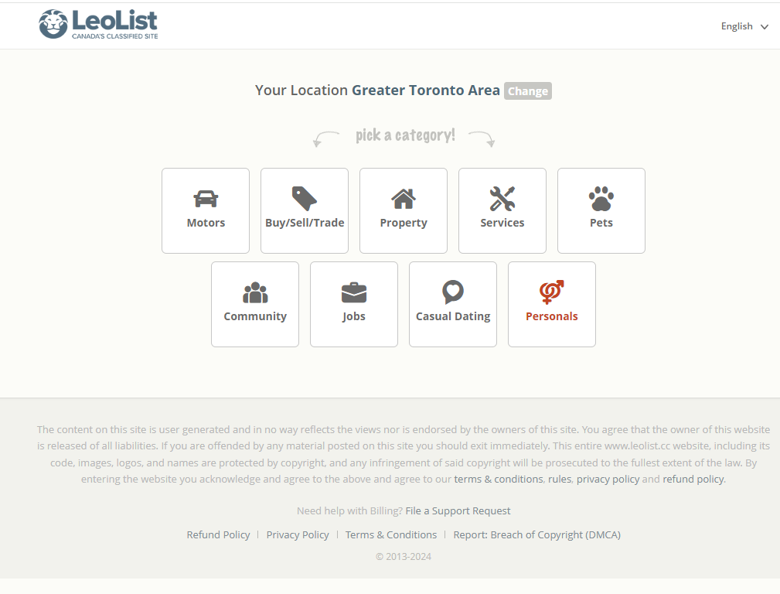The image size is (780, 594).
Task: Report a Breach of Copyright (DMCA)
Action: (x=536, y=534)
